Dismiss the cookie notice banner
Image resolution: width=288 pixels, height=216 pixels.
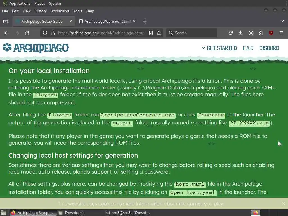point(283,204)
